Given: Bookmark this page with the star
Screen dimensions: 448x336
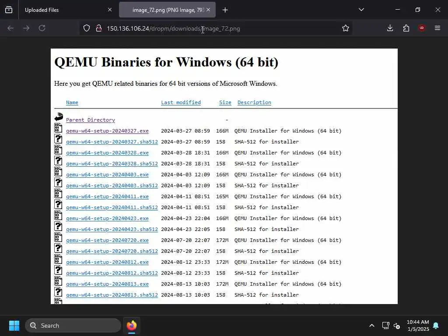Looking at the screenshot, I should [346, 28].
